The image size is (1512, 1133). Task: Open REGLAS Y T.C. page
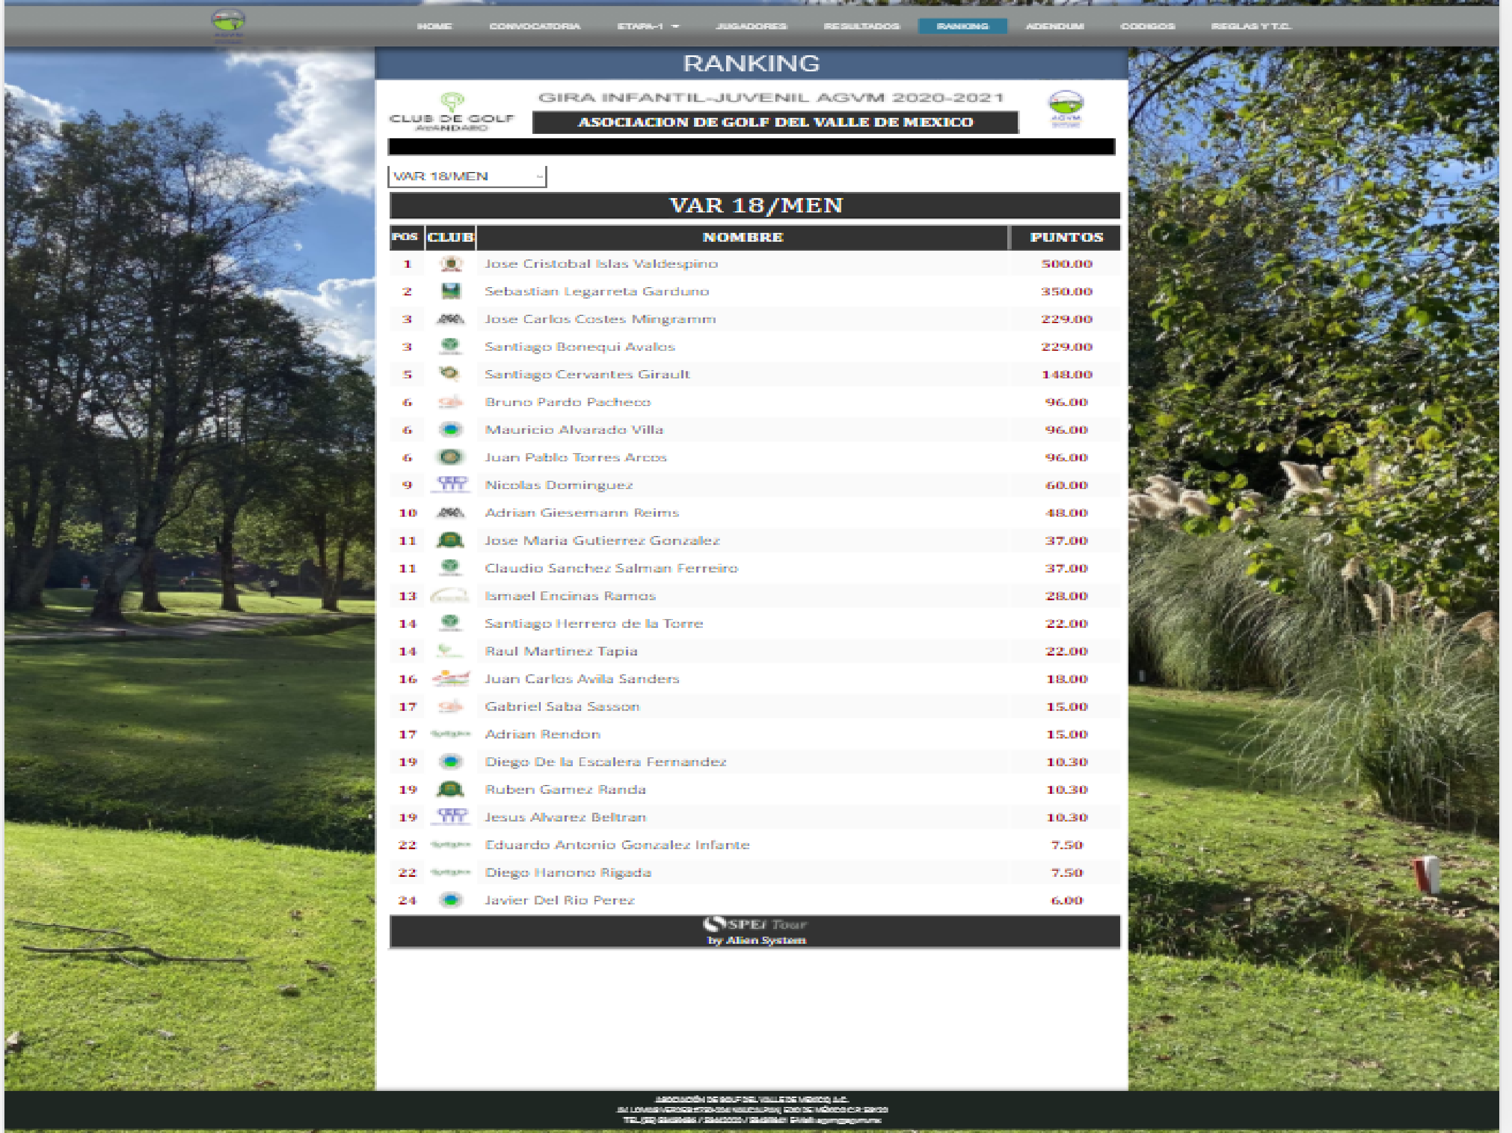click(x=1251, y=26)
